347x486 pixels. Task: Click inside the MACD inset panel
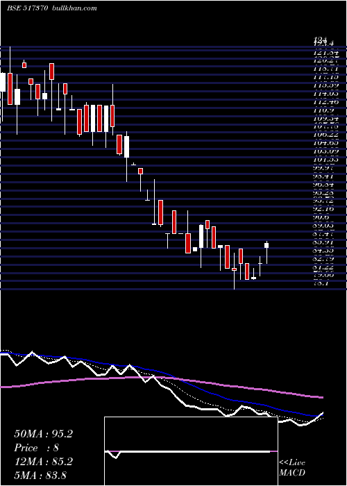(x=191, y=451)
